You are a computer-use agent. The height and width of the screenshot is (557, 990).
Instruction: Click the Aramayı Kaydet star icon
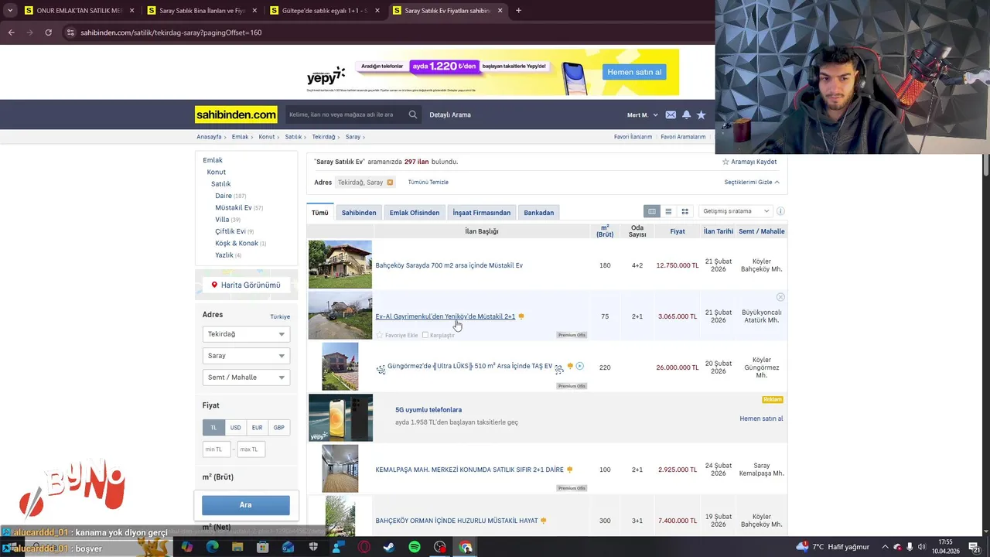pyautogui.click(x=725, y=162)
